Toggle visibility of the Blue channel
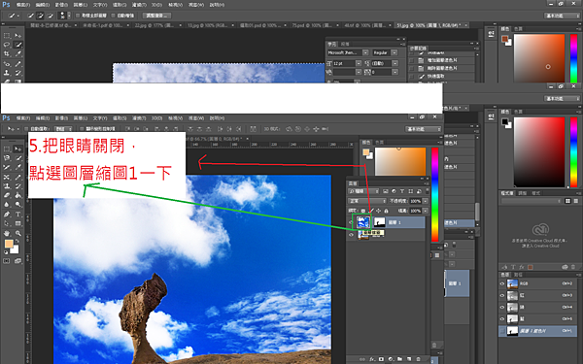 pyautogui.click(x=502, y=318)
